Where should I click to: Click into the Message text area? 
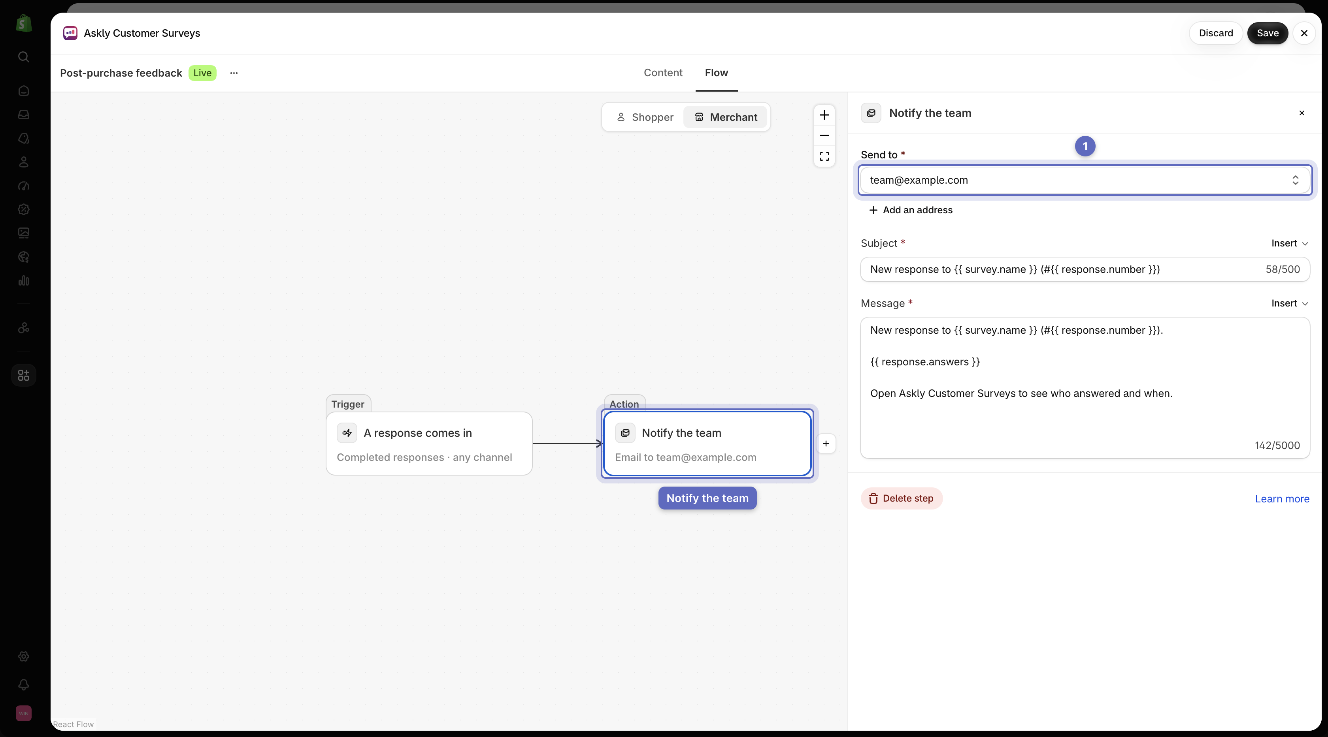coord(1085,388)
